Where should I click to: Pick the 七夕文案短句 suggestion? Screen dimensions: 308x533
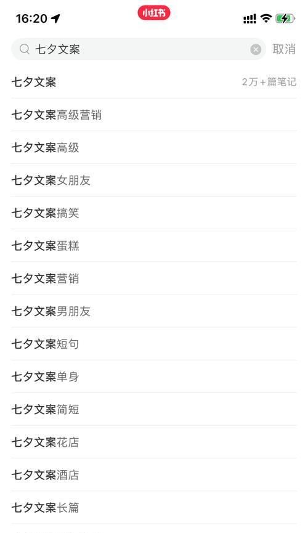point(154,344)
